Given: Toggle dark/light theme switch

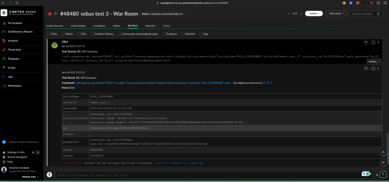Looking at the screenshot, I should pos(36,152).
